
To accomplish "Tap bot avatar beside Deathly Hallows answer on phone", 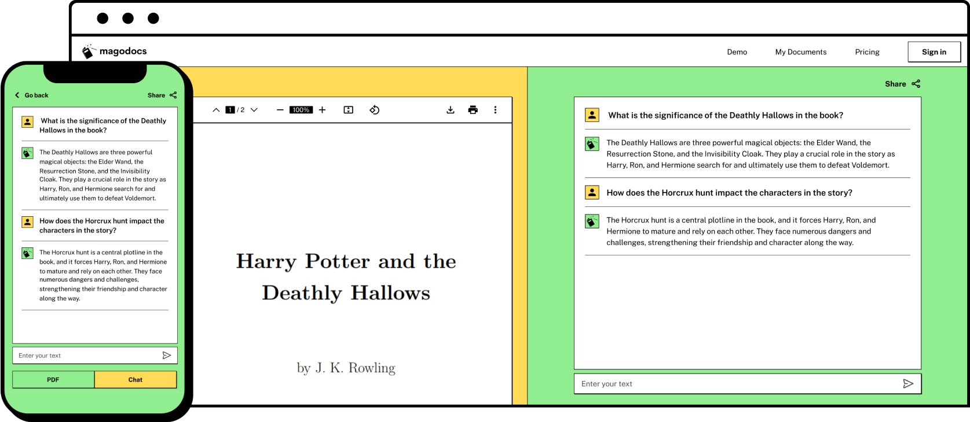I will [27, 153].
